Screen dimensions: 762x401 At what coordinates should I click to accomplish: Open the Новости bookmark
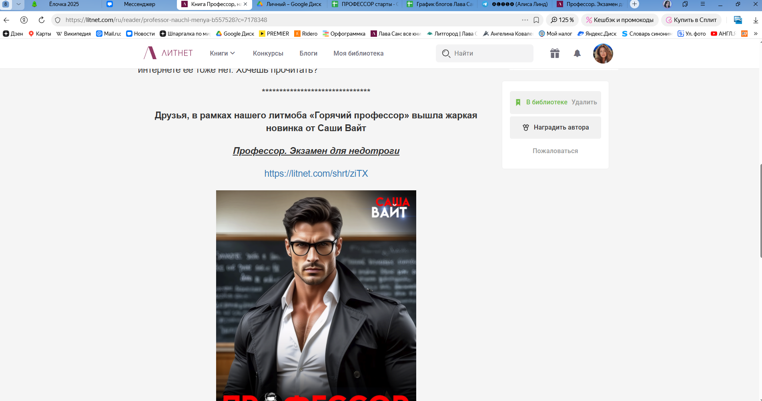click(x=140, y=34)
